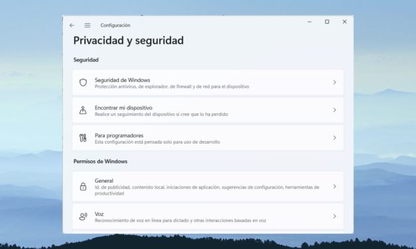Maximize the Configuración window
Viewport: 416px width, 249px height.
(327, 22)
